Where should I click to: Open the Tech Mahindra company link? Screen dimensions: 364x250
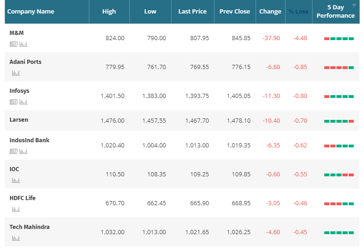(x=29, y=227)
